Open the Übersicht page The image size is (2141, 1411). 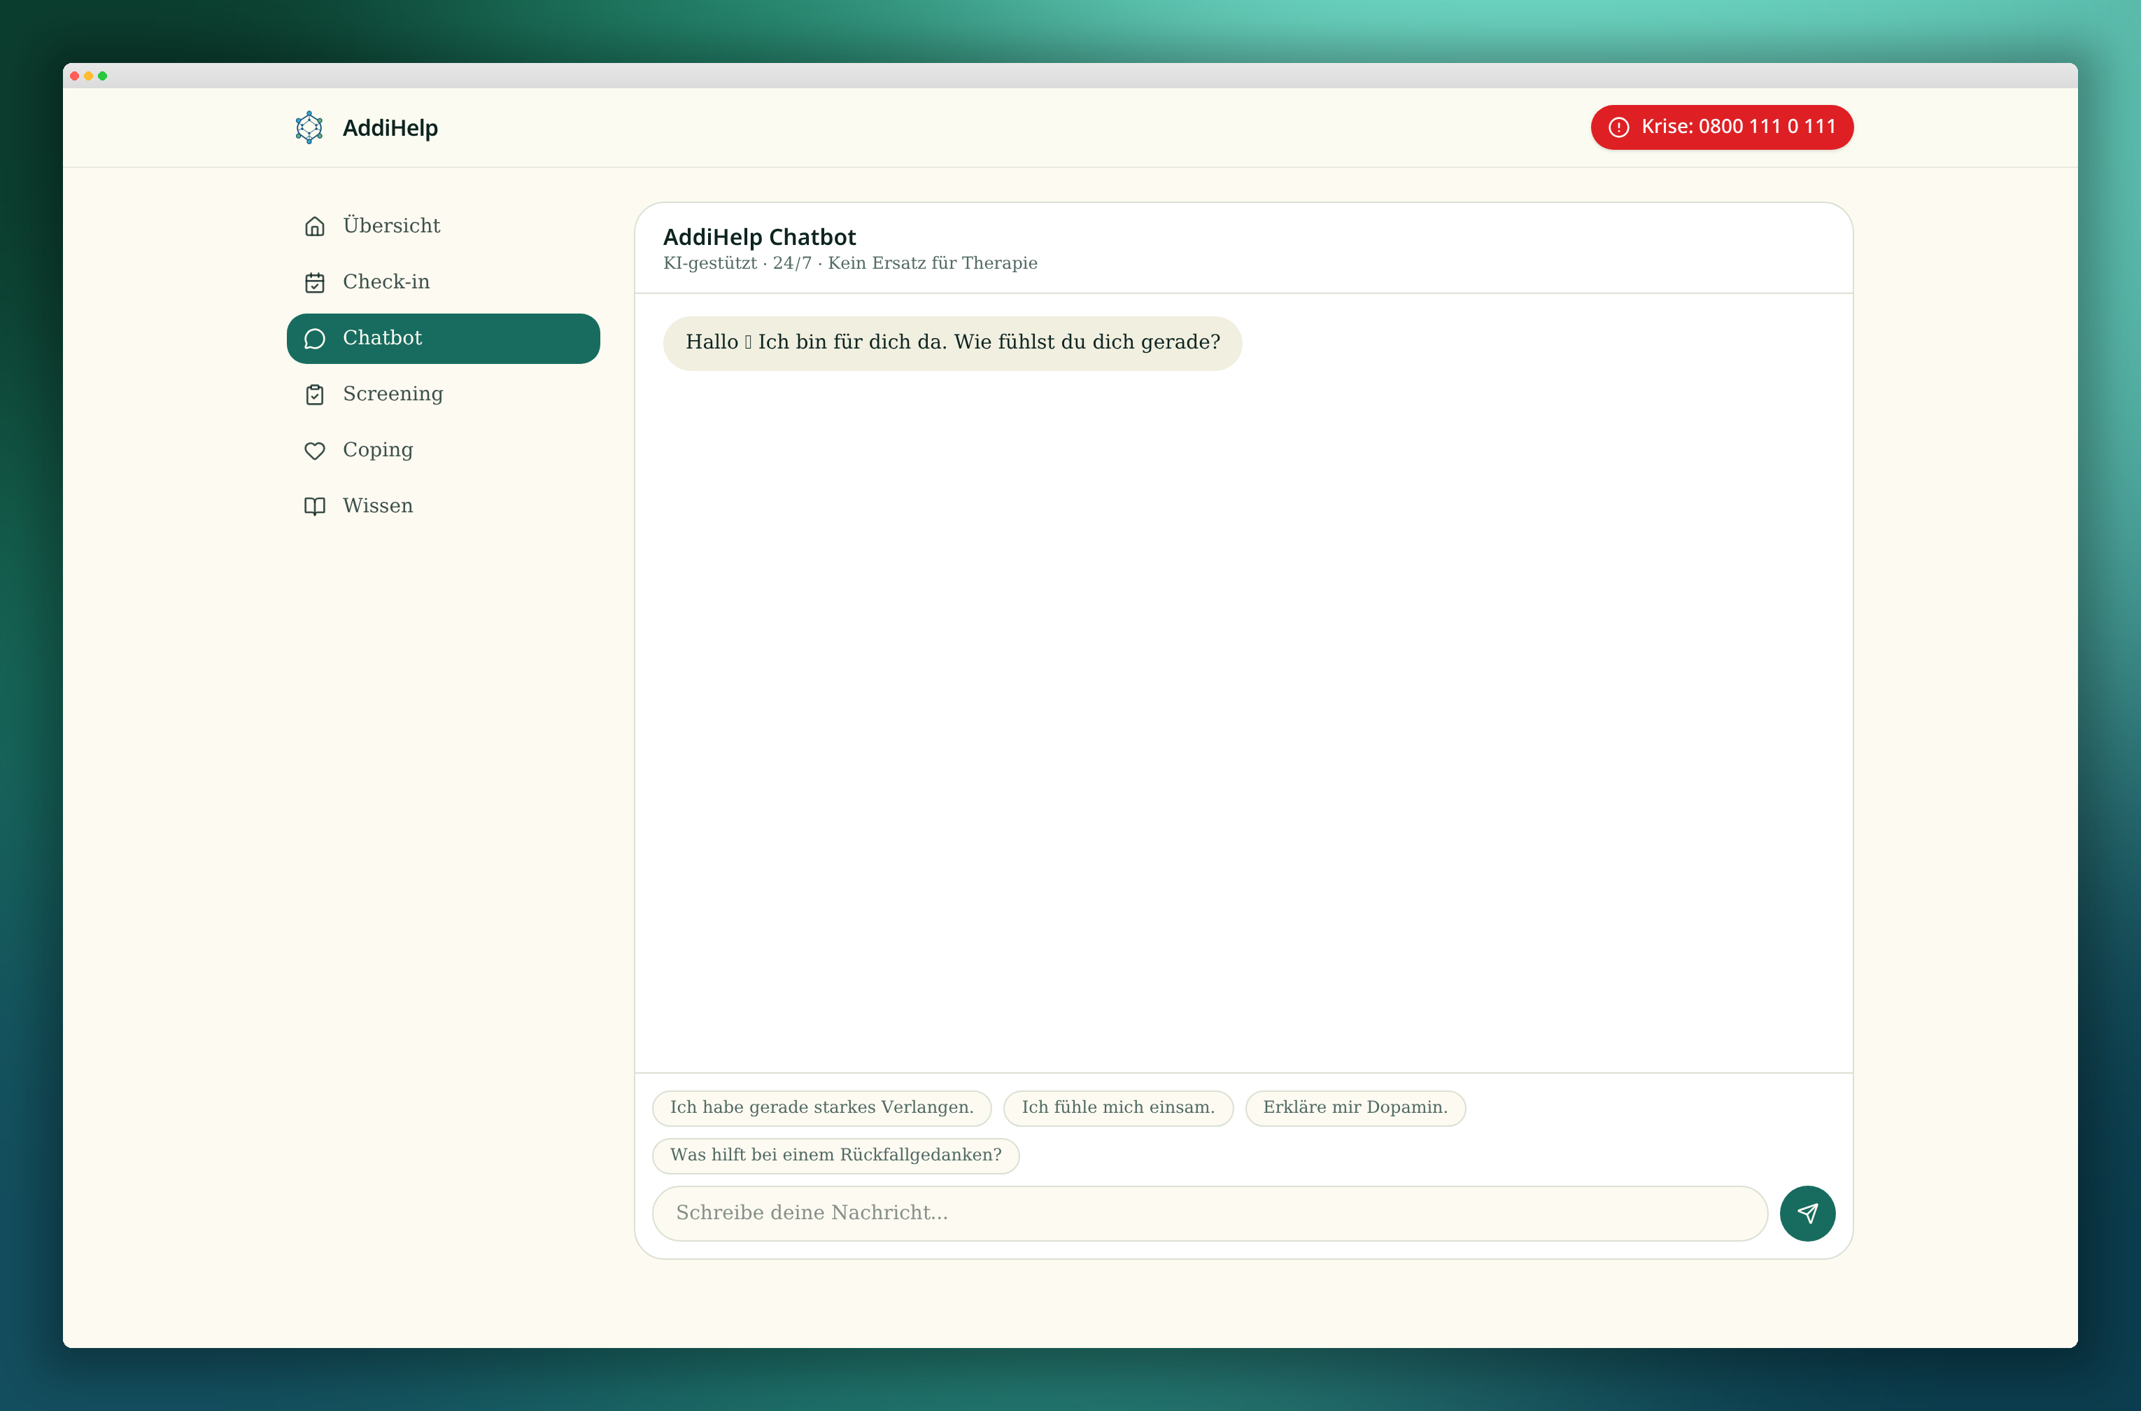[444, 226]
